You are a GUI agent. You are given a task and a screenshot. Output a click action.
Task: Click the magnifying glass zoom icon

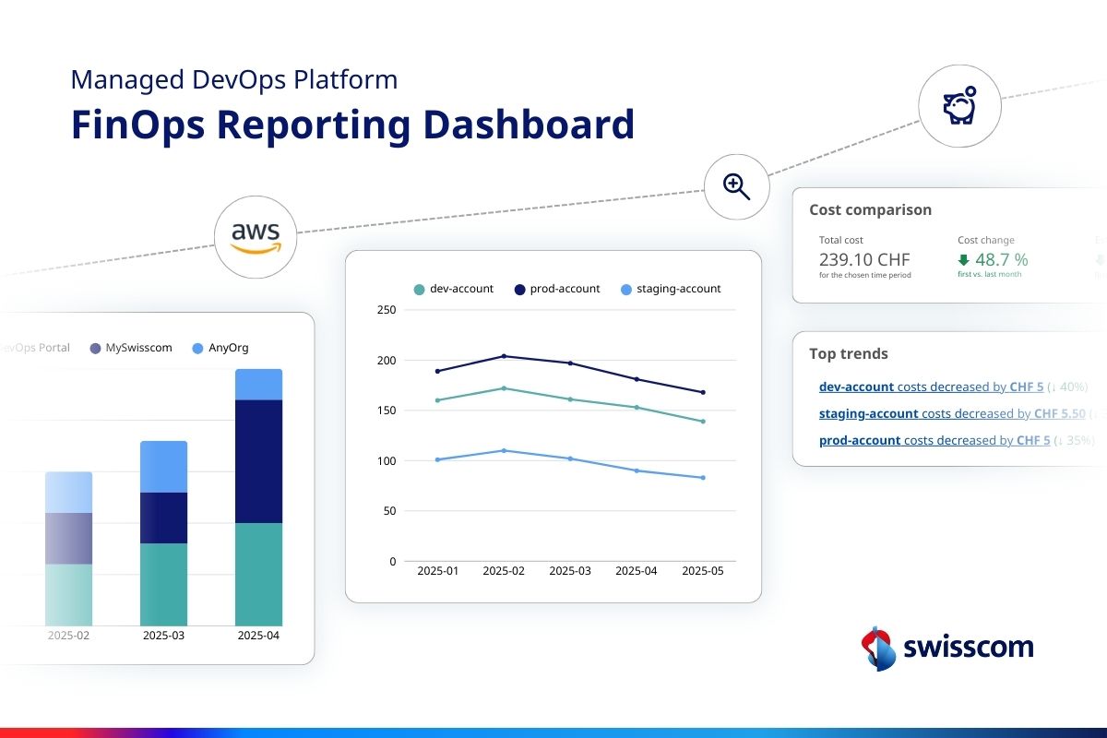pyautogui.click(x=735, y=186)
